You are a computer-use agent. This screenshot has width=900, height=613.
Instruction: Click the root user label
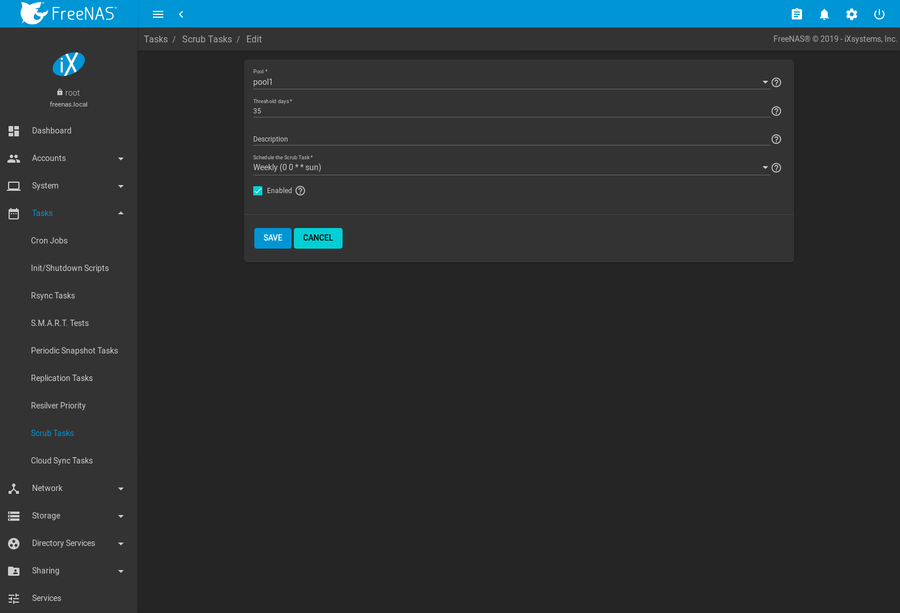tap(72, 93)
